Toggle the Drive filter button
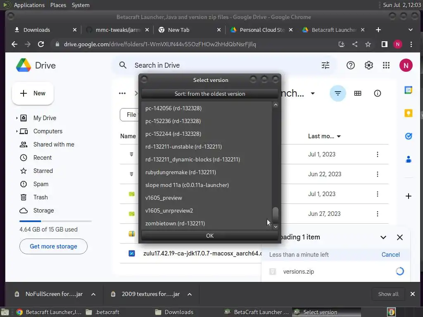 click(x=338, y=93)
